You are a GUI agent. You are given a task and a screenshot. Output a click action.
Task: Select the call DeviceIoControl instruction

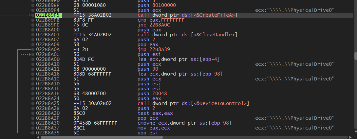tap(193, 103)
